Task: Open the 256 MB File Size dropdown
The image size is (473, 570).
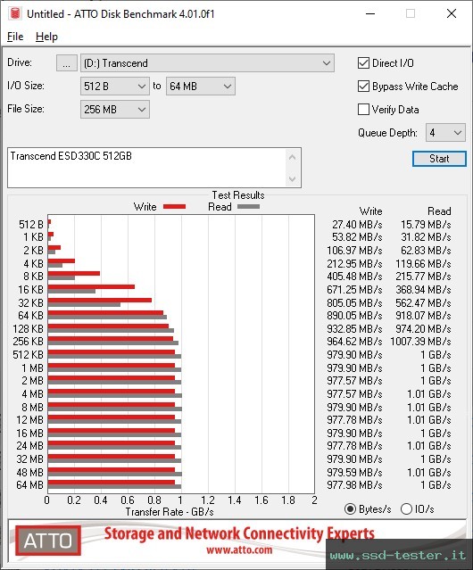Action: [x=115, y=110]
